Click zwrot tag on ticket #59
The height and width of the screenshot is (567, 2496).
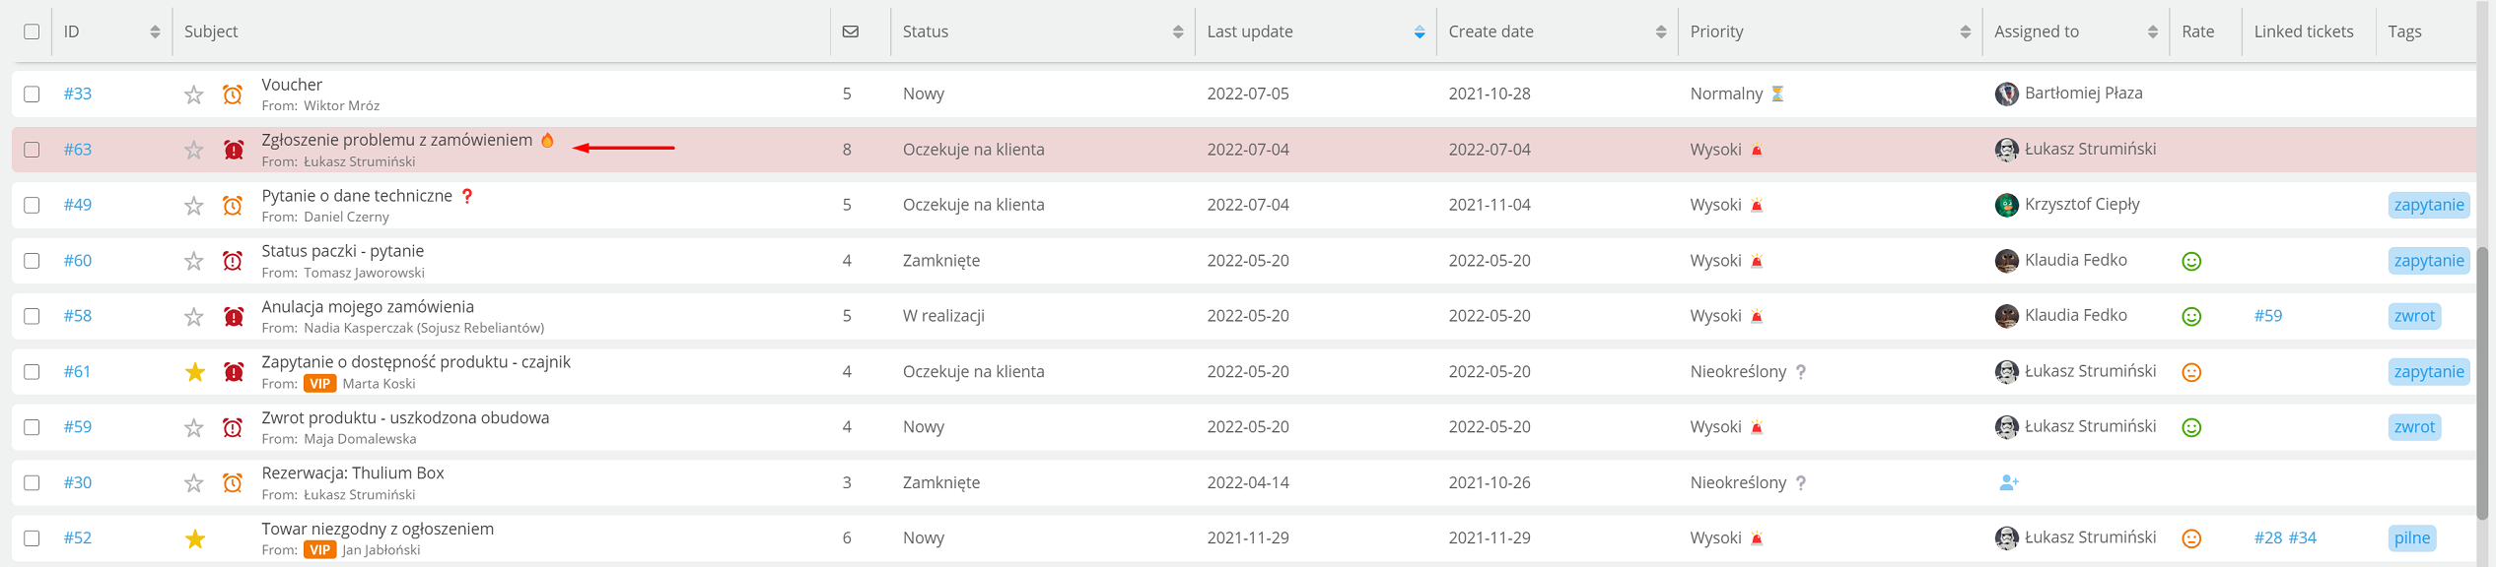[2414, 427]
